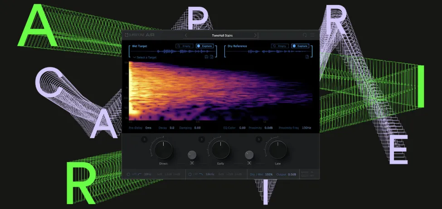The image size is (442, 209).
Task: Select the Proximity Freq 130Hz value
Action: (307, 128)
